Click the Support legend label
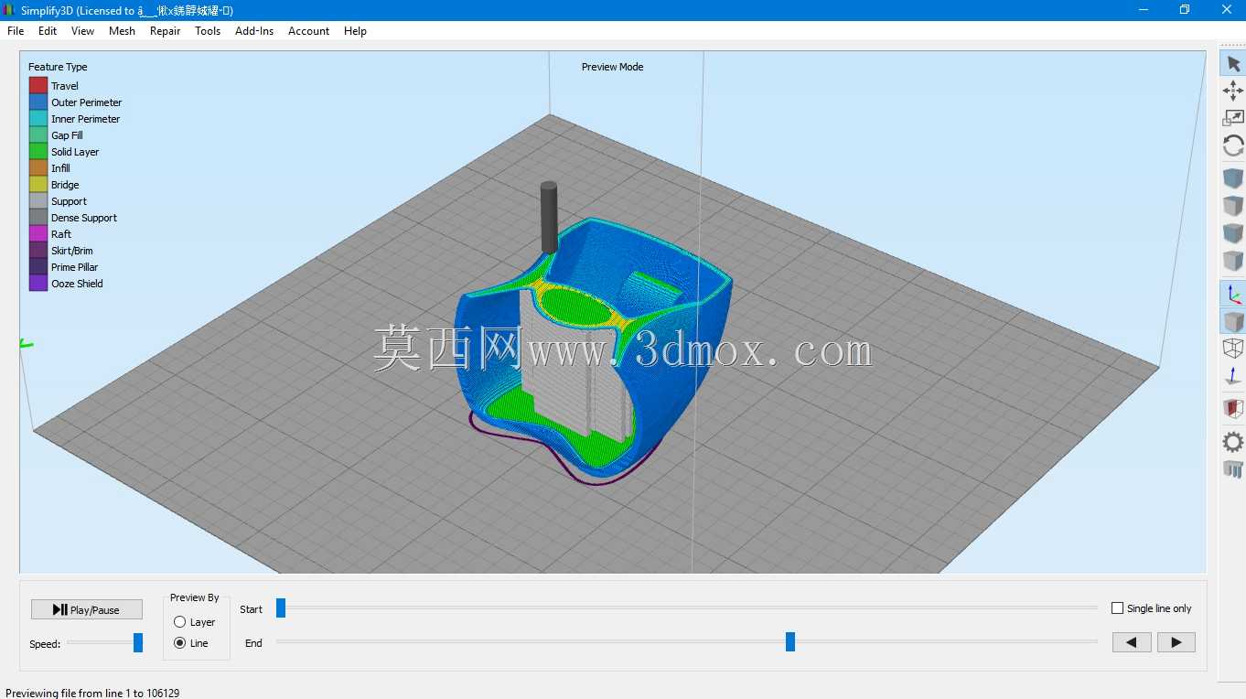Screen dimensions: 1246x699 click(x=69, y=201)
